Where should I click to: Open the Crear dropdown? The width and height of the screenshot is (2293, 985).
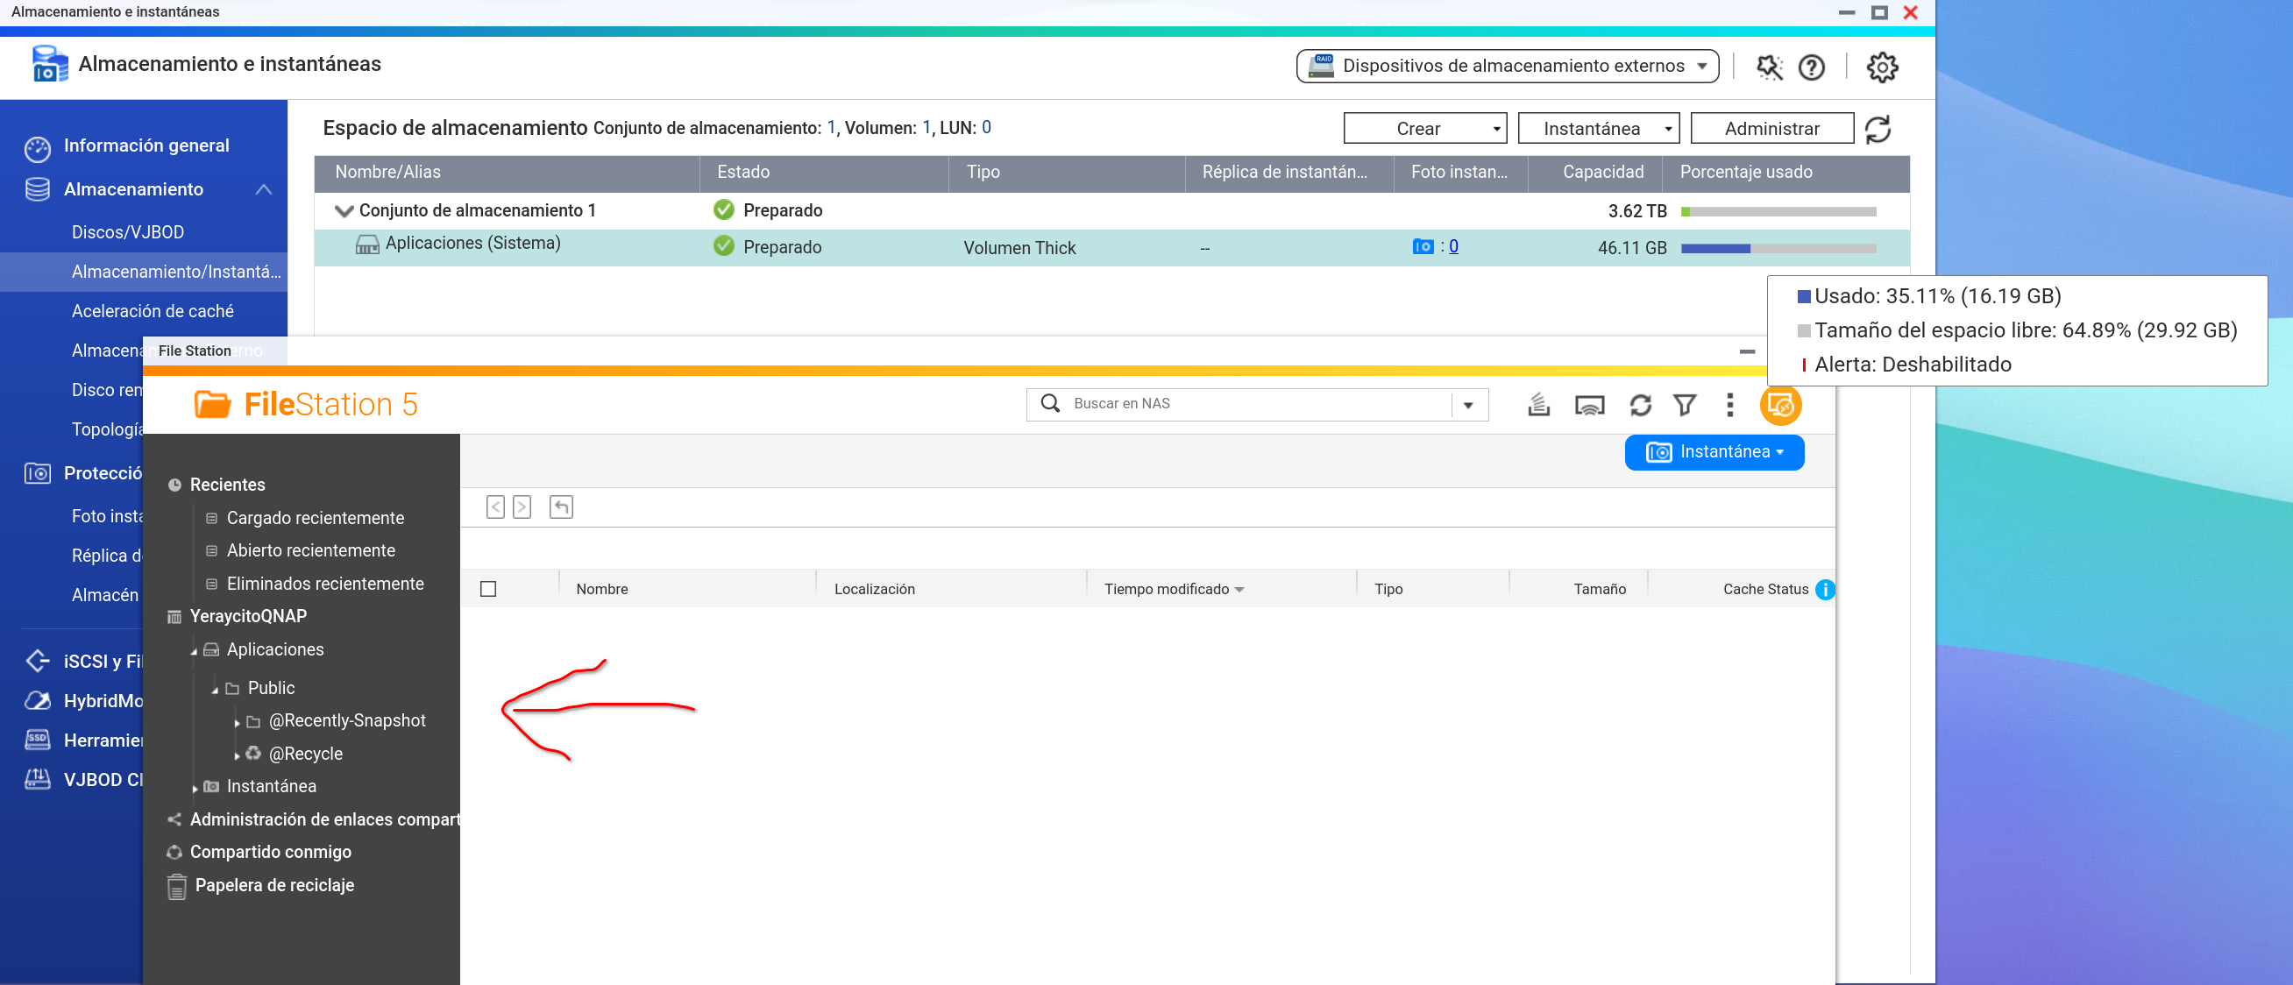coord(1424,129)
